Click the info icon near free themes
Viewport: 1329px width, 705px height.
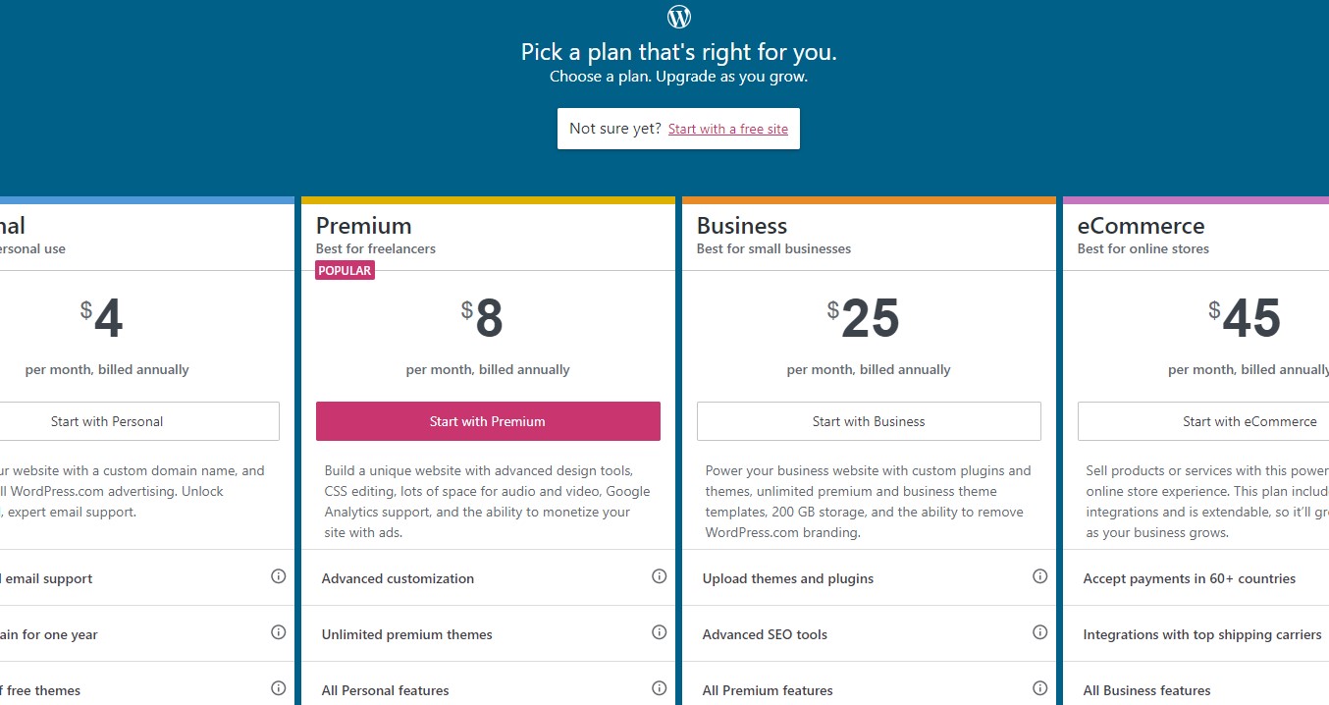click(x=278, y=689)
